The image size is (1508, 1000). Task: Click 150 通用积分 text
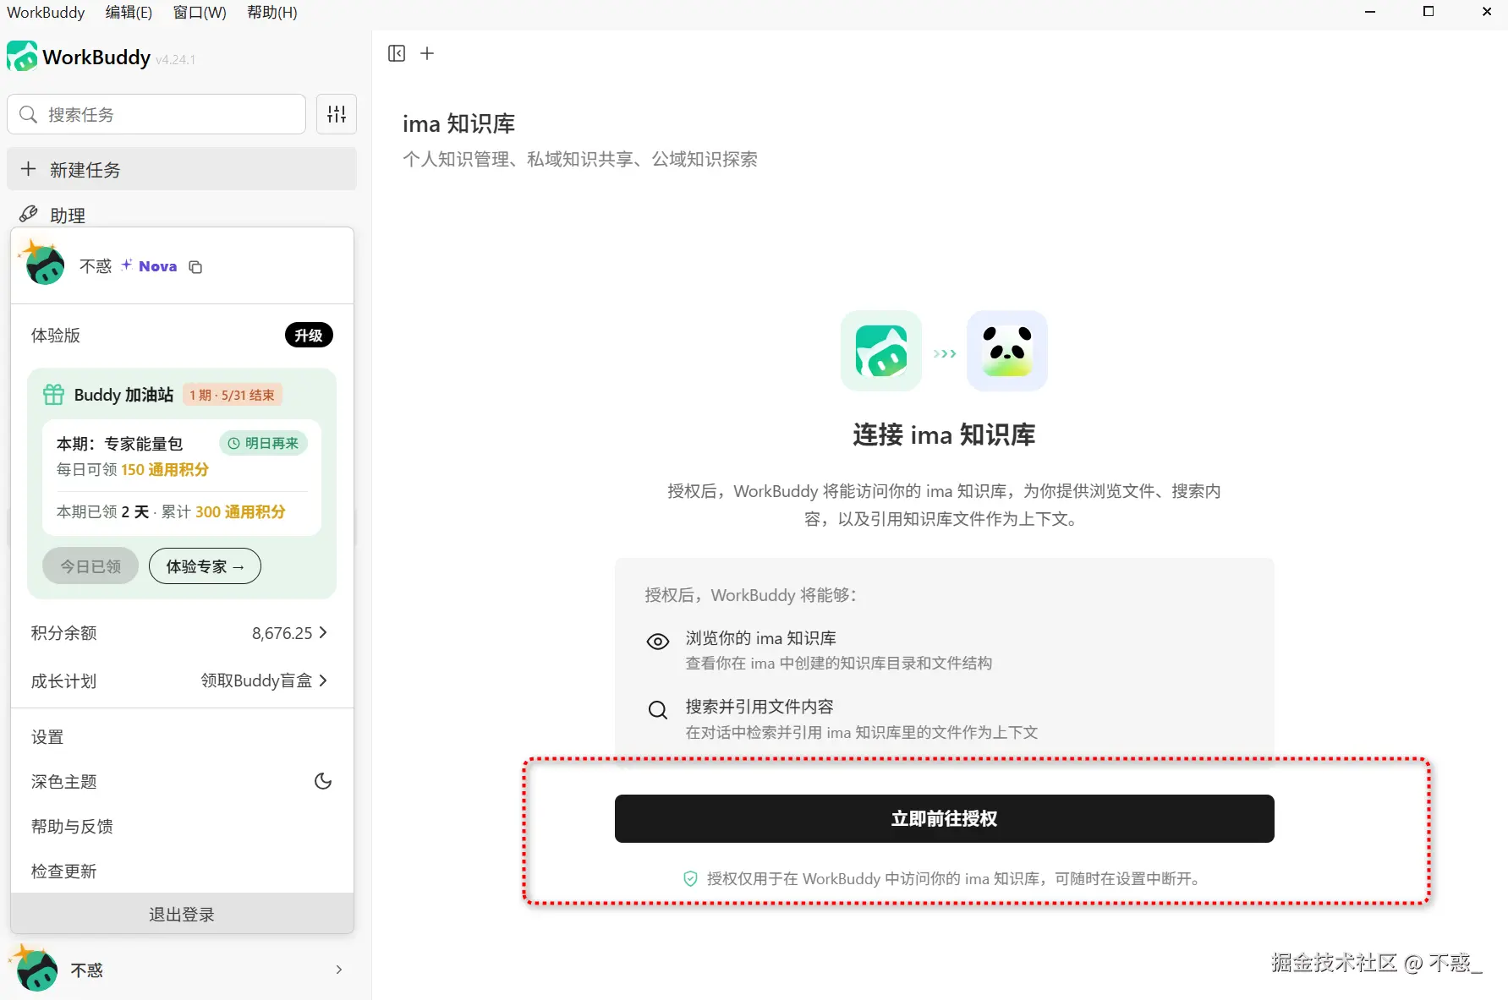165,469
